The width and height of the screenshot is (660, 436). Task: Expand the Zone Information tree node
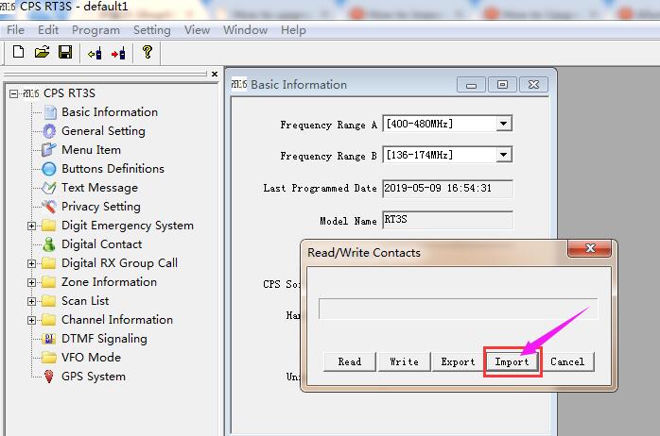pyautogui.click(x=31, y=282)
